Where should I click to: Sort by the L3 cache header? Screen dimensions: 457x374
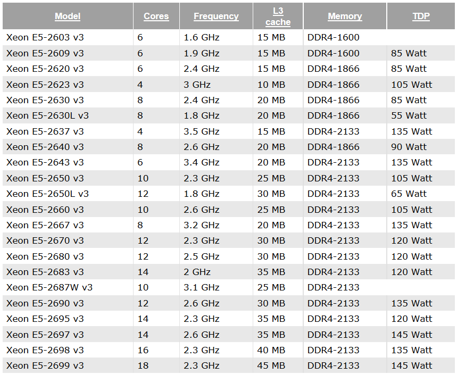tap(278, 16)
